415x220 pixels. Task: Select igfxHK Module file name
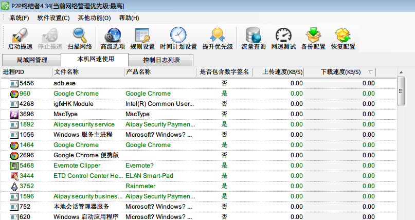pos(74,104)
